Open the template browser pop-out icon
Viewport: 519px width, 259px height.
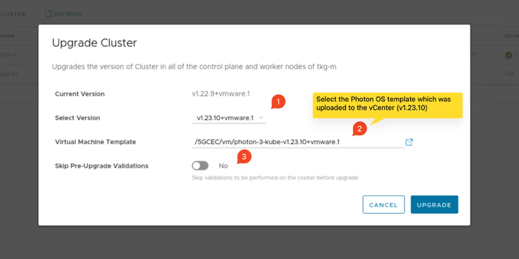click(409, 142)
